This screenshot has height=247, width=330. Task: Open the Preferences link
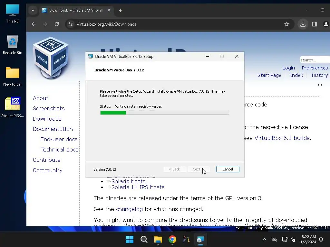pos(315,68)
